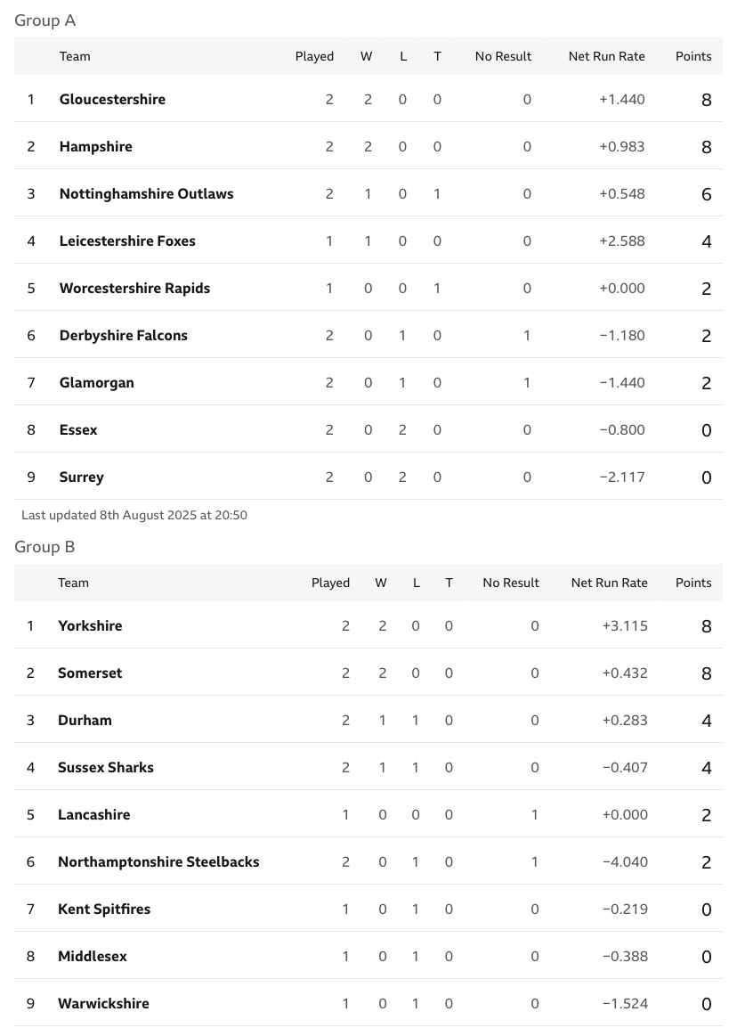Click Group A's Net Run Rate column header
Image resolution: width=737 pixels, height=1028 pixels.
(606, 56)
